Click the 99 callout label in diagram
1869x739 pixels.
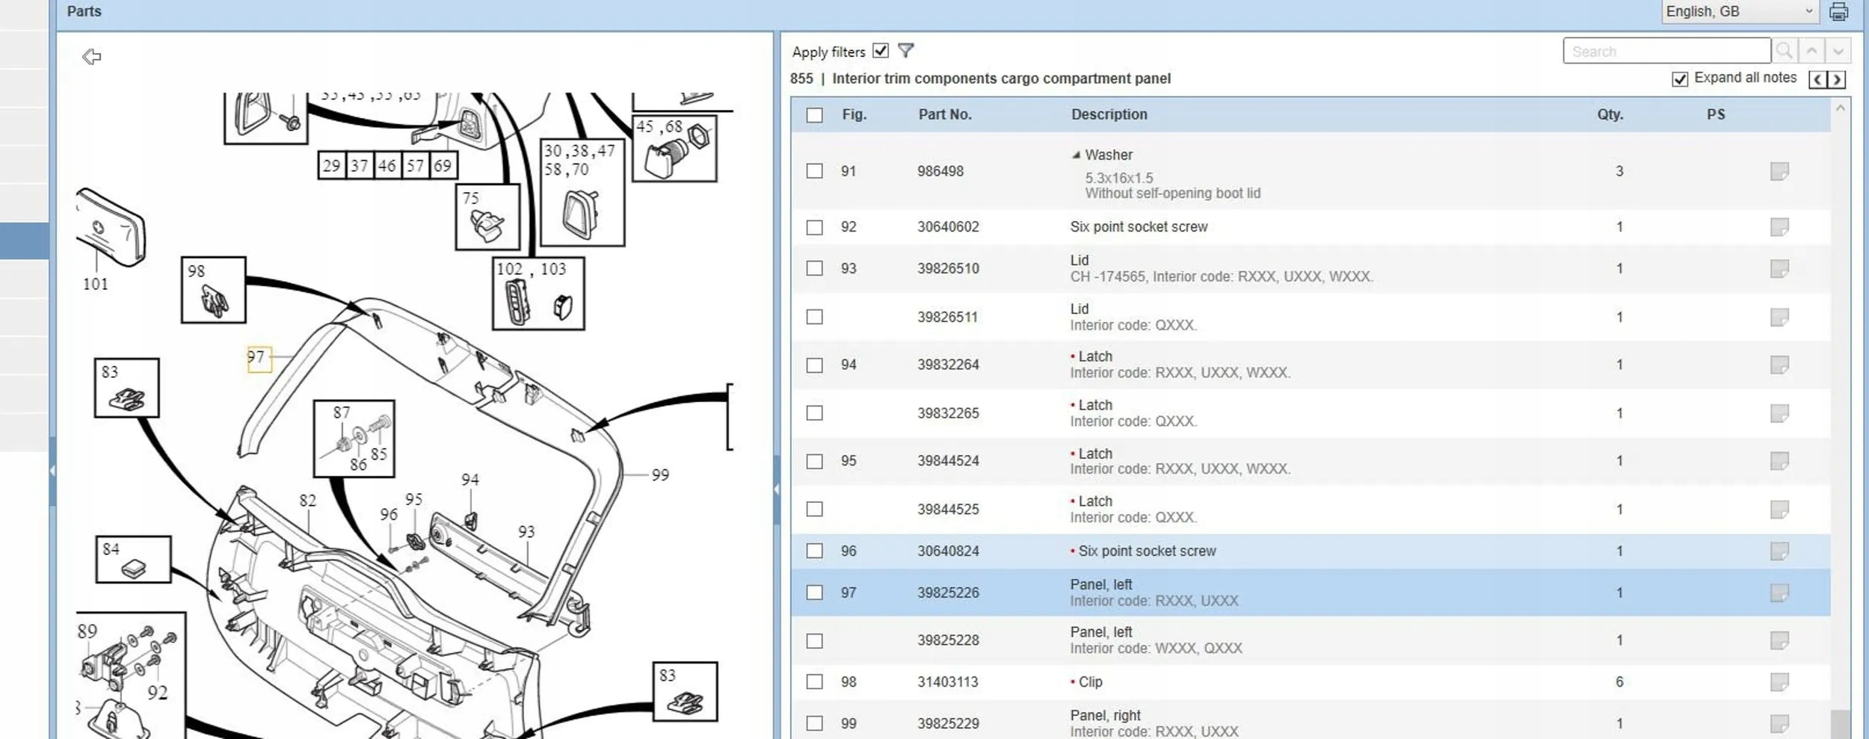[660, 475]
